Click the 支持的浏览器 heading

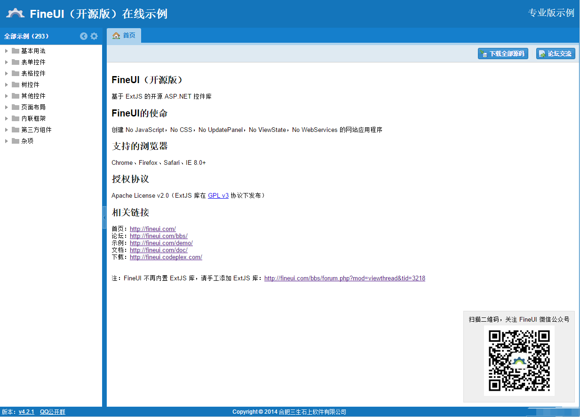(x=140, y=146)
